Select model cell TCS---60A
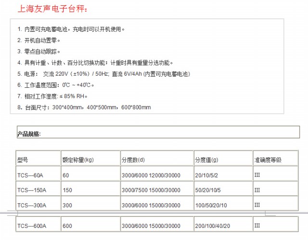308x240 pixels. (x=30, y=175)
